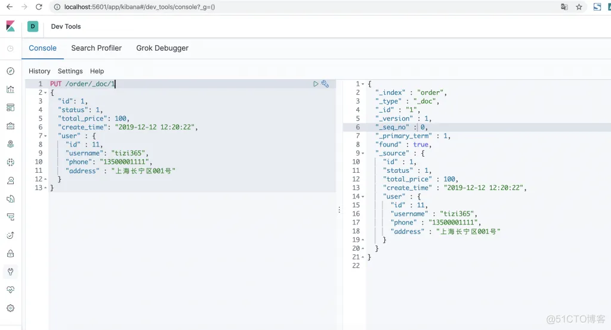Image resolution: width=611 pixels, height=330 pixels.
Task: Switch to the Search Profiler tab
Action: tap(96, 48)
